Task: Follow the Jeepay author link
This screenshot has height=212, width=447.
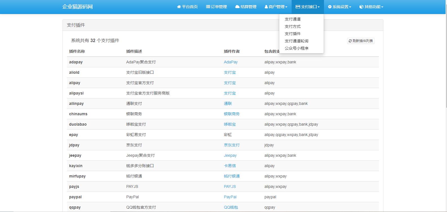Action: click(x=230, y=155)
